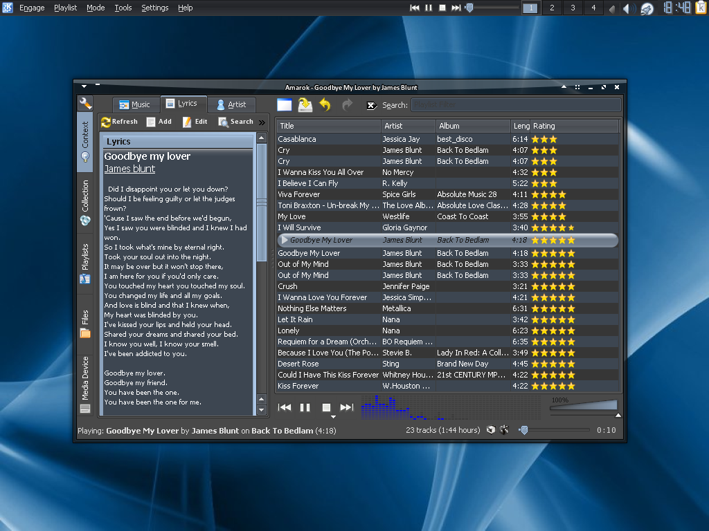Sort playlist by the Album column header
This screenshot has width=709, height=531.
pos(472,126)
